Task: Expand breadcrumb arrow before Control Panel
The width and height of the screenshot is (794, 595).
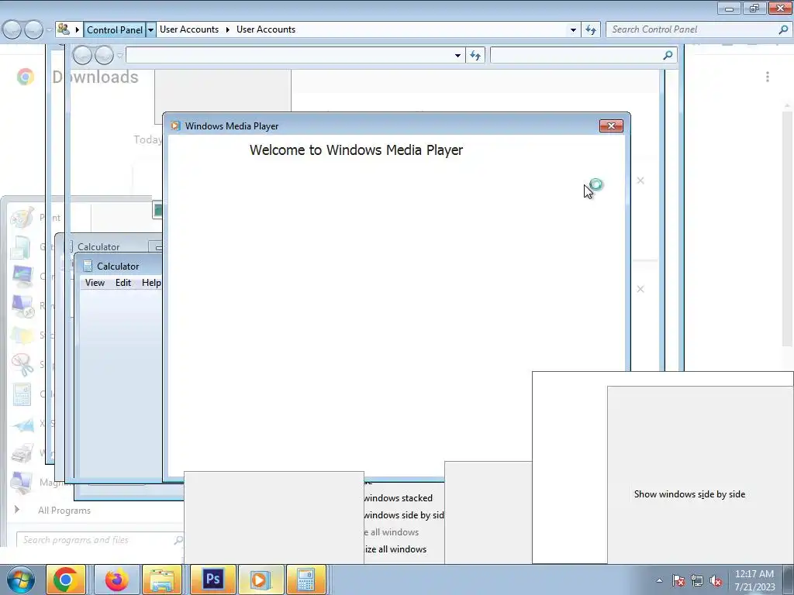Action: pos(77,30)
